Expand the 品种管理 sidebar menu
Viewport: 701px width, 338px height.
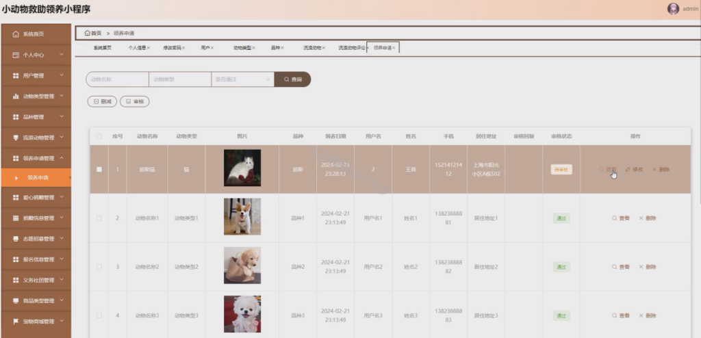coord(62,117)
